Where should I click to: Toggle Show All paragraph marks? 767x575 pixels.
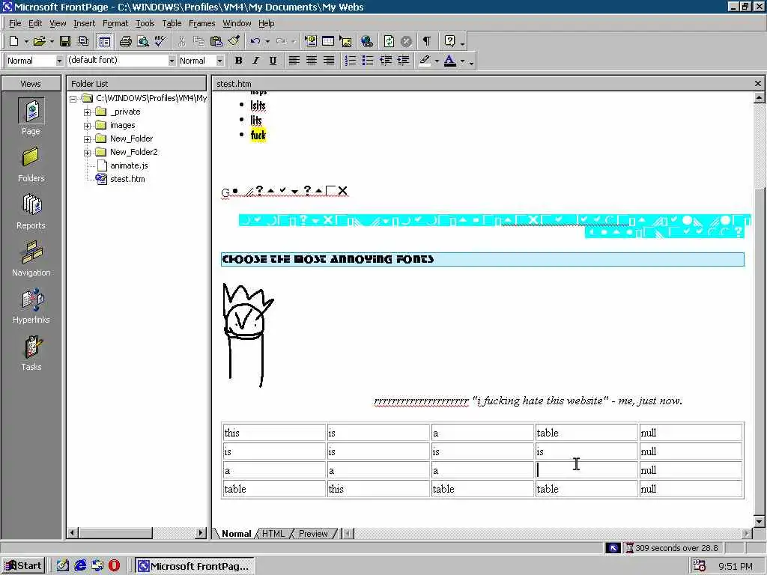[x=427, y=42]
